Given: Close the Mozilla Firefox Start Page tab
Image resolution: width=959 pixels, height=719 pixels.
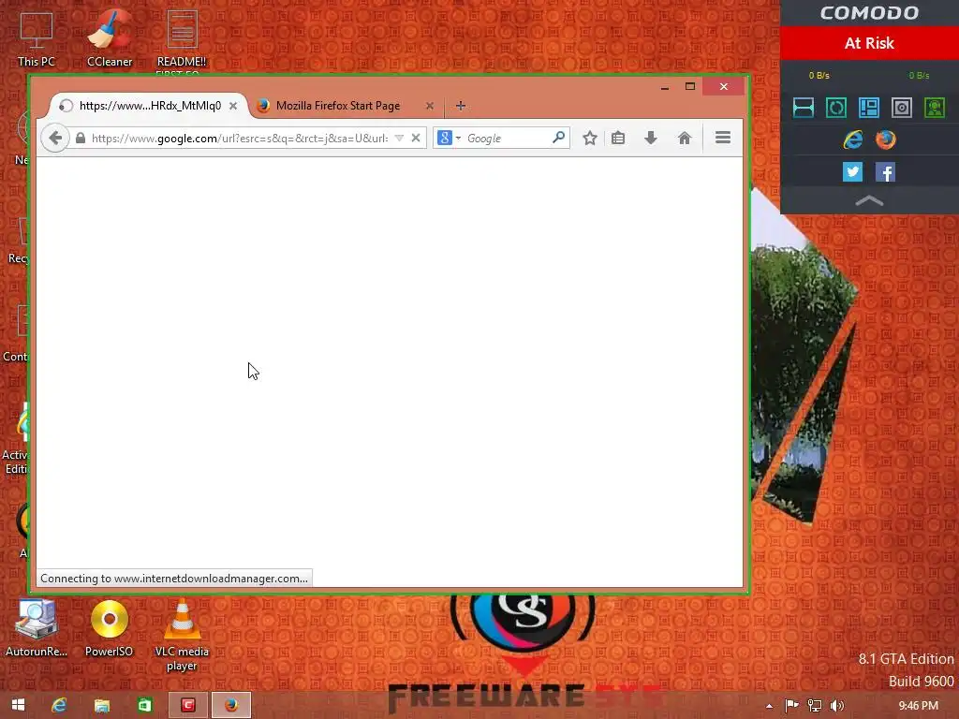Looking at the screenshot, I should [430, 106].
